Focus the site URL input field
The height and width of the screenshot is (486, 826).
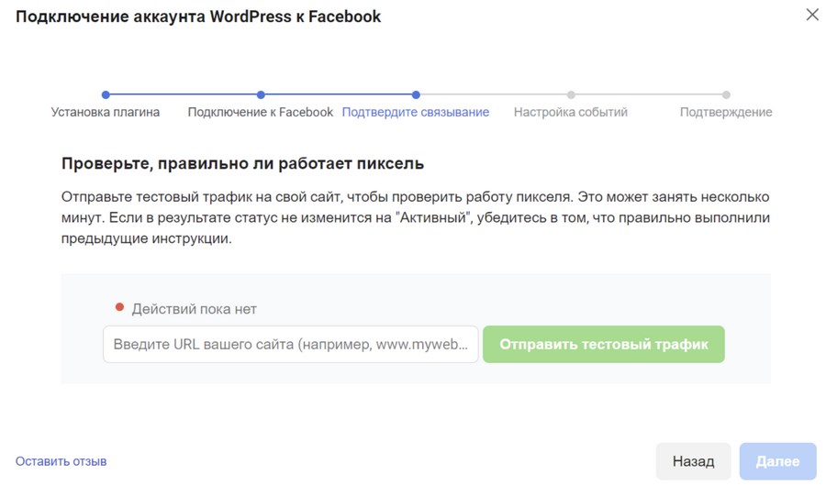290,345
